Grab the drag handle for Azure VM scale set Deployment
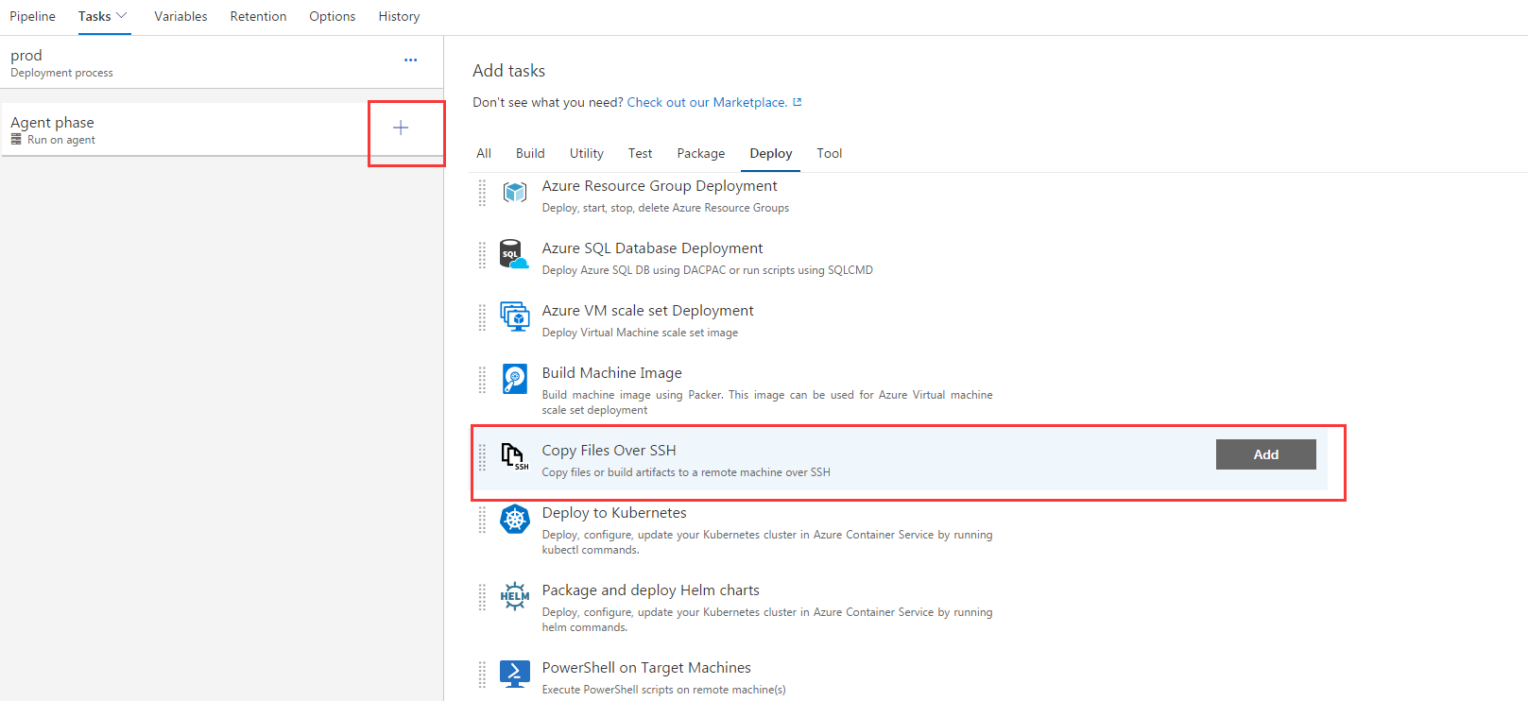 tap(482, 317)
